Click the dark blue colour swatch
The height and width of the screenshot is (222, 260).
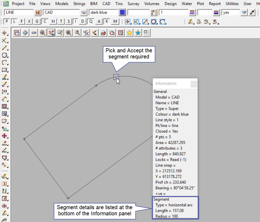click(122, 12)
